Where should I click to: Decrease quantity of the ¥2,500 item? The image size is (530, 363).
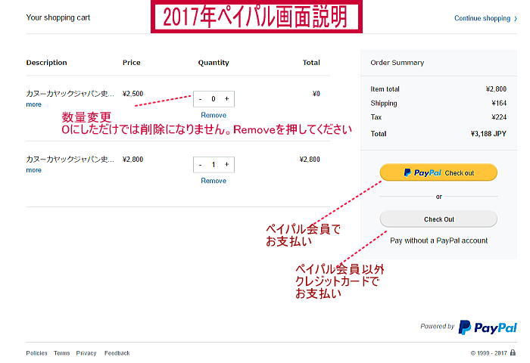click(201, 99)
